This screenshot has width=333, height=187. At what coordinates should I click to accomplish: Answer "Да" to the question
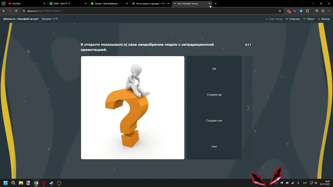pos(214,69)
